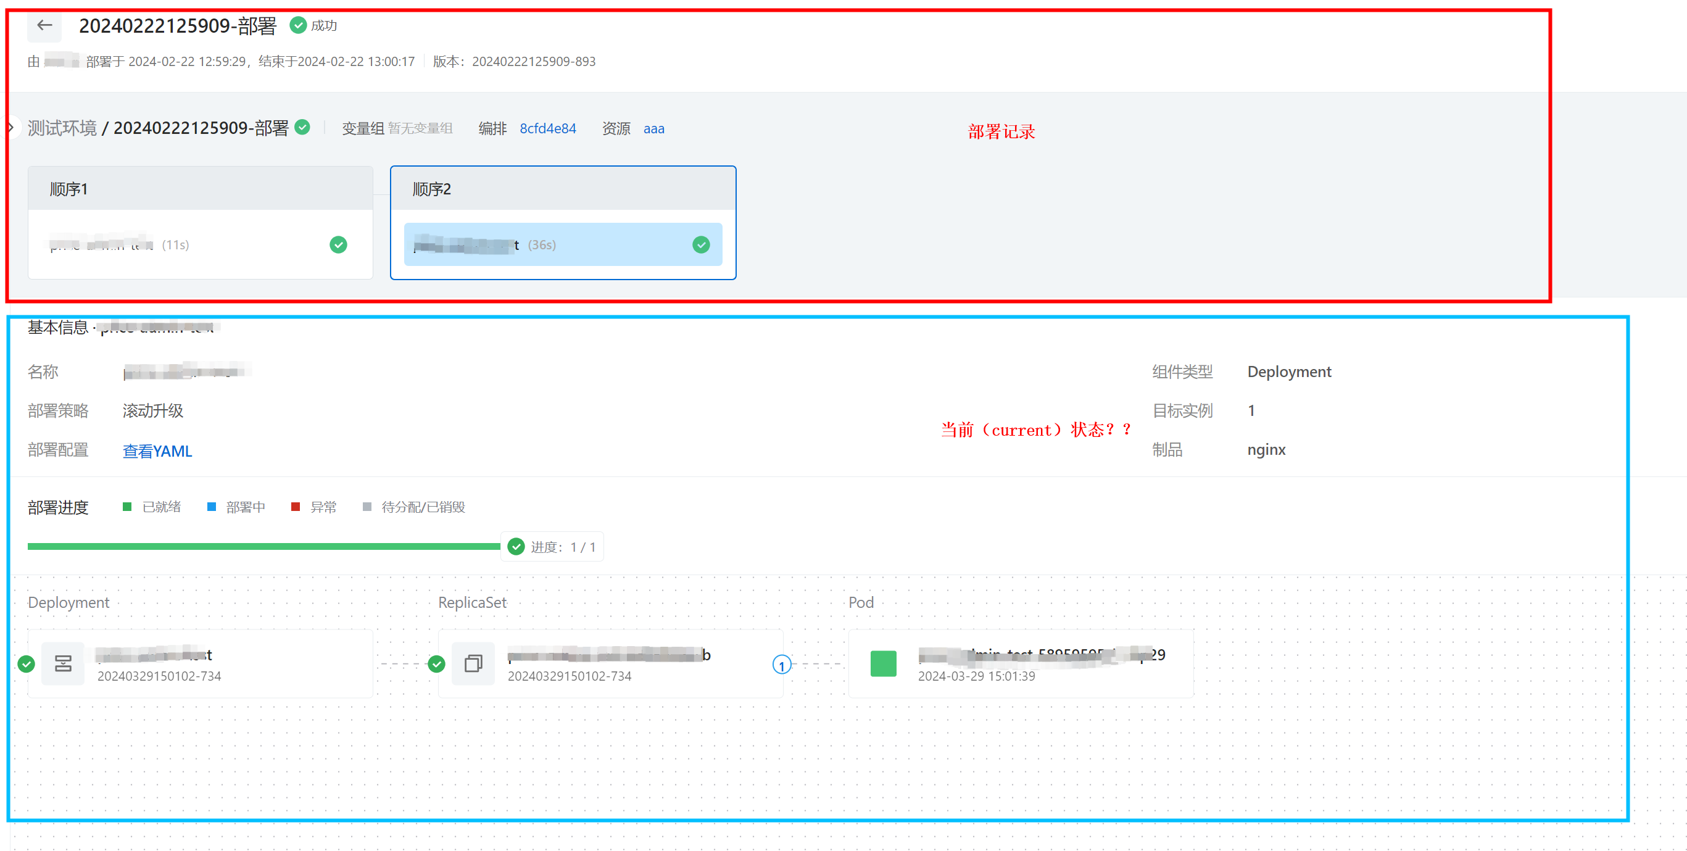Click the green deployment progress bar
The height and width of the screenshot is (851, 1687).
coord(263,546)
